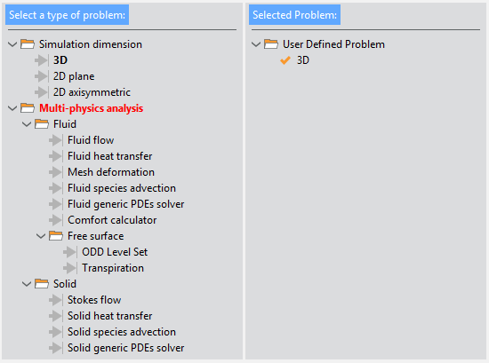Select 2D axisymmetric simulation dimension
The image size is (489, 363).
click(x=92, y=92)
